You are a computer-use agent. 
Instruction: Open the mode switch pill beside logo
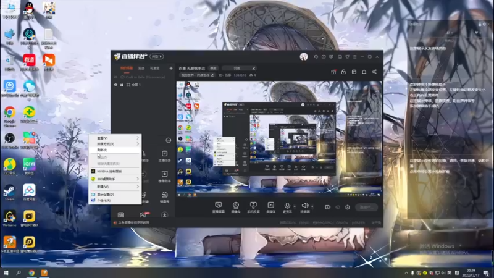tap(157, 57)
